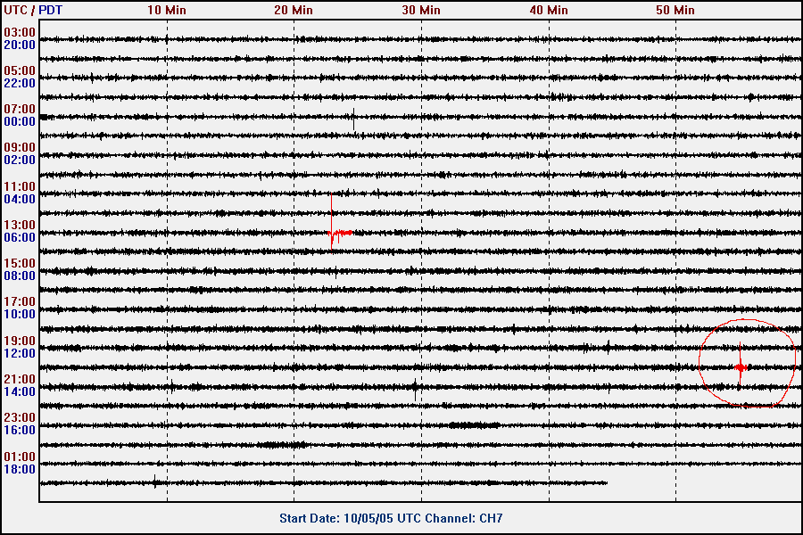The height and width of the screenshot is (535, 803).
Task: Click the 07:00 UTC row label
Action: pyautogui.click(x=20, y=109)
